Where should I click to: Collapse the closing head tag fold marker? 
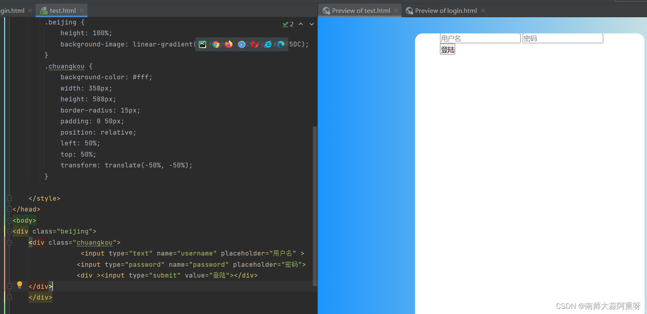click(10, 209)
